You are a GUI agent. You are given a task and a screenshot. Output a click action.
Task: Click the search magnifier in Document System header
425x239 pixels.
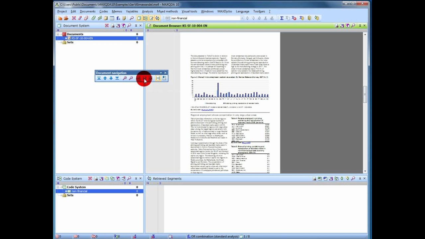pos(129,26)
